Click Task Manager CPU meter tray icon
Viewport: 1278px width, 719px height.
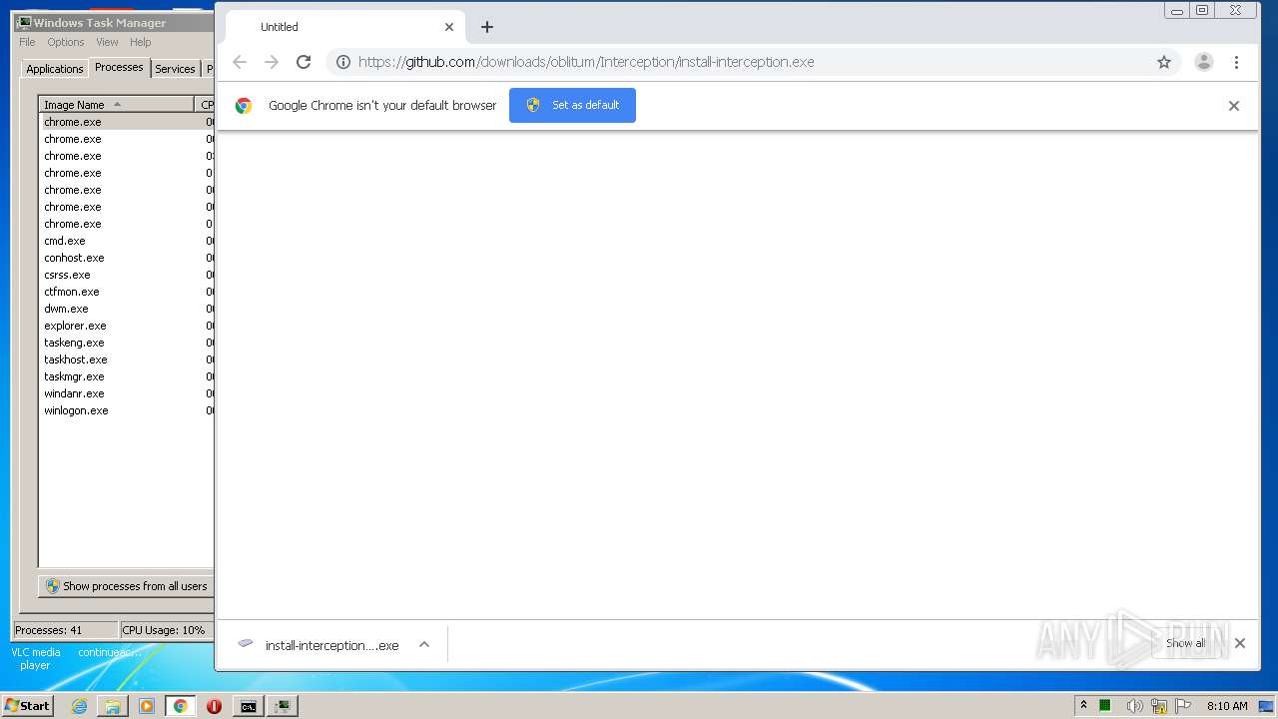(x=1105, y=705)
